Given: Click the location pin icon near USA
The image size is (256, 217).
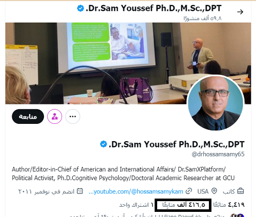Looking at the screenshot, I should click(214, 191).
